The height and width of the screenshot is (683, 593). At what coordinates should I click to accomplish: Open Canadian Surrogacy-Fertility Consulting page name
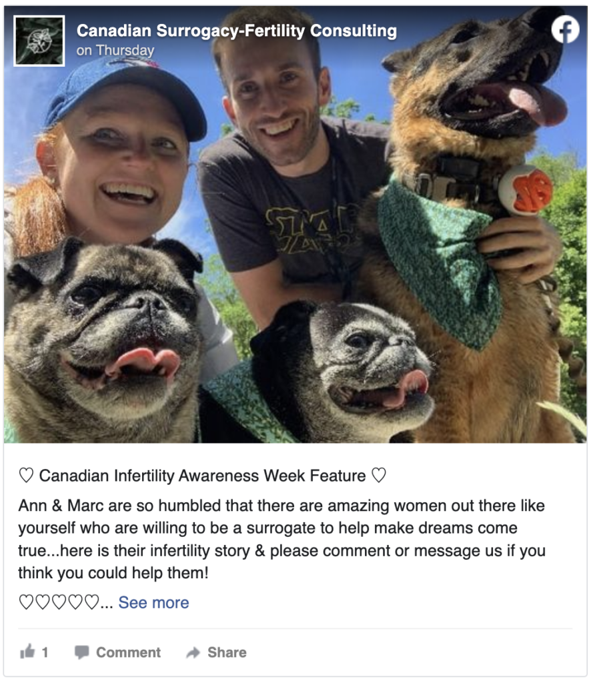(237, 31)
